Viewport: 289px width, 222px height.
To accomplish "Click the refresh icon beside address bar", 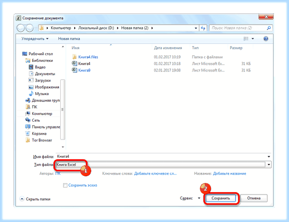I will click(x=203, y=28).
